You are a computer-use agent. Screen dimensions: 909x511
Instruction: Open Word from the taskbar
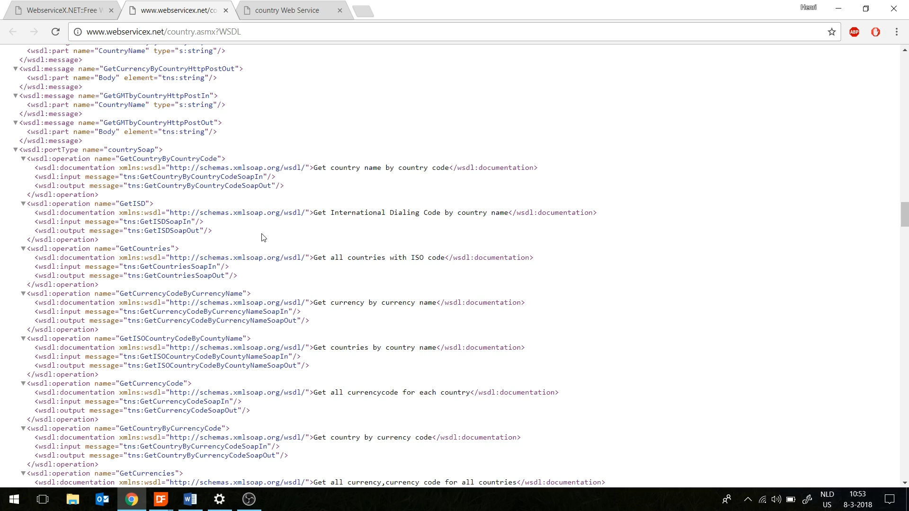[190, 499]
